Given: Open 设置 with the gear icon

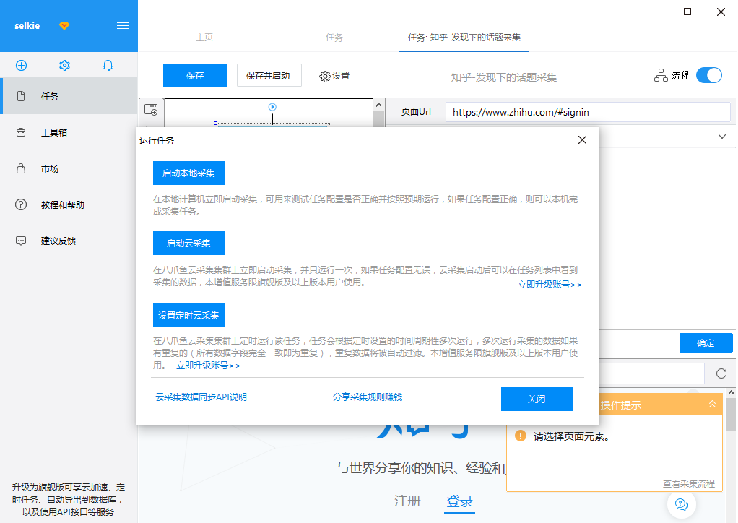Looking at the screenshot, I should tap(334, 76).
